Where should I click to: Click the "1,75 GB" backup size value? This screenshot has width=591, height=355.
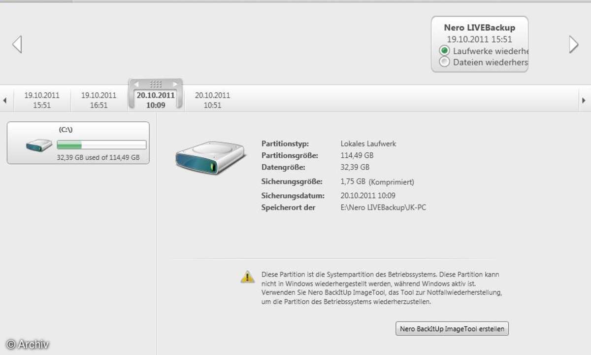(x=353, y=182)
